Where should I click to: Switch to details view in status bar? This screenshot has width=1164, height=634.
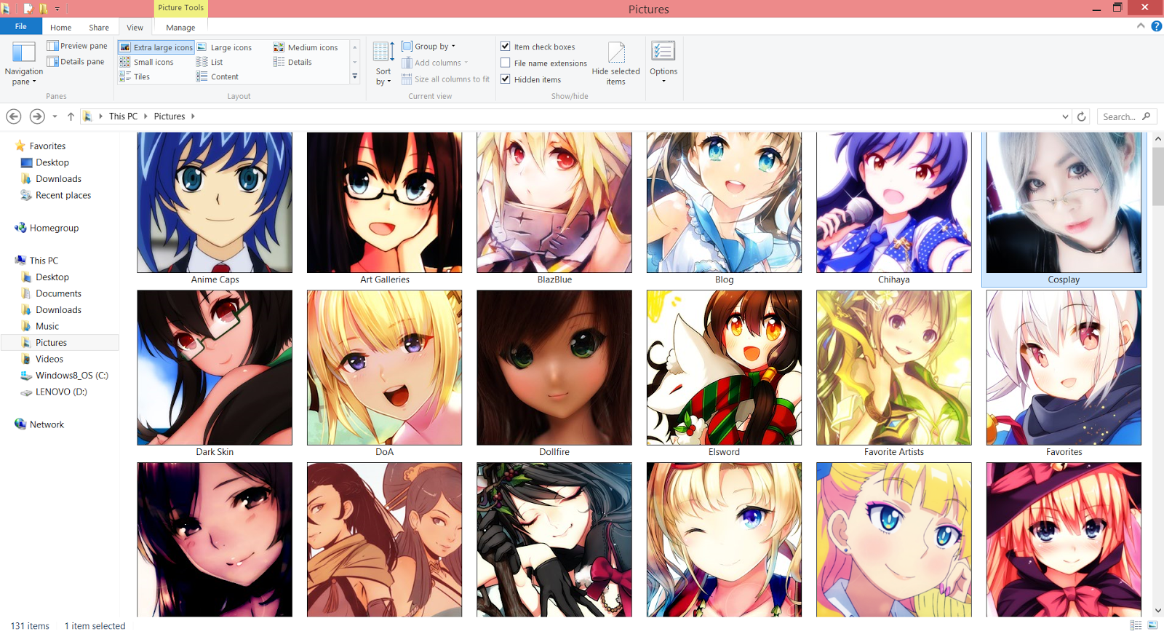click(1136, 625)
